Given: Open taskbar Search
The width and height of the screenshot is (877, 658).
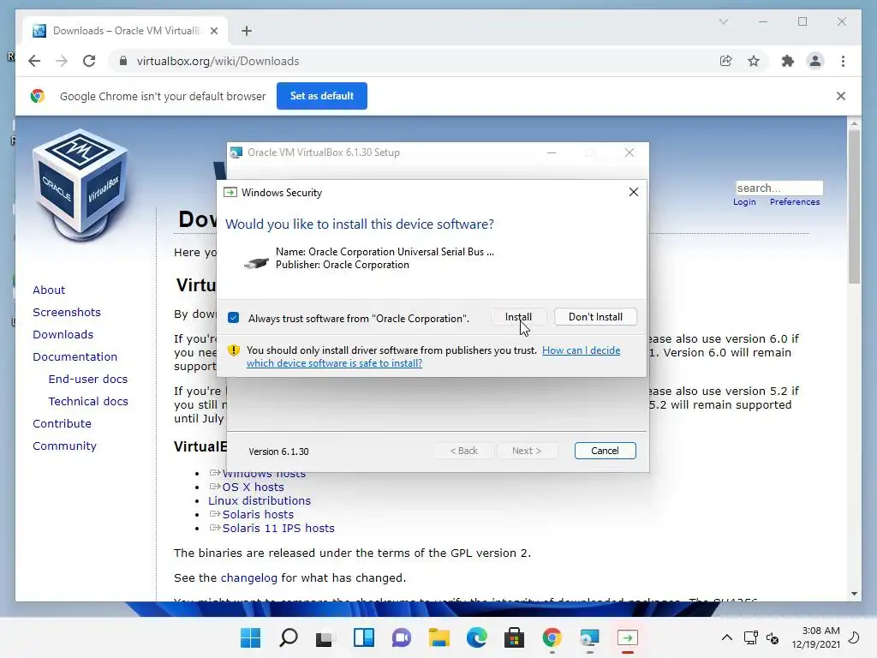Looking at the screenshot, I should 289,637.
